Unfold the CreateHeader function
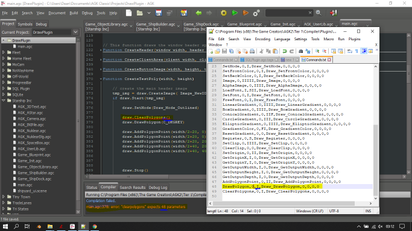The height and width of the screenshot is (231, 412). (101, 50)
